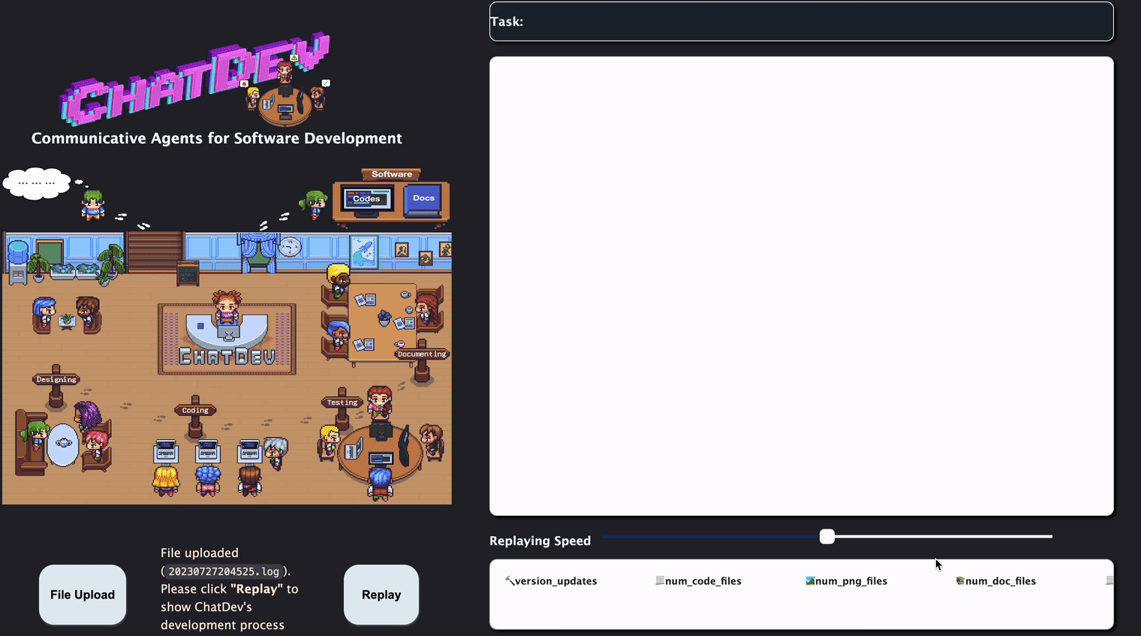This screenshot has height=636, width=1141.
Task: Click the thinking speech bubble
Action: click(37, 183)
